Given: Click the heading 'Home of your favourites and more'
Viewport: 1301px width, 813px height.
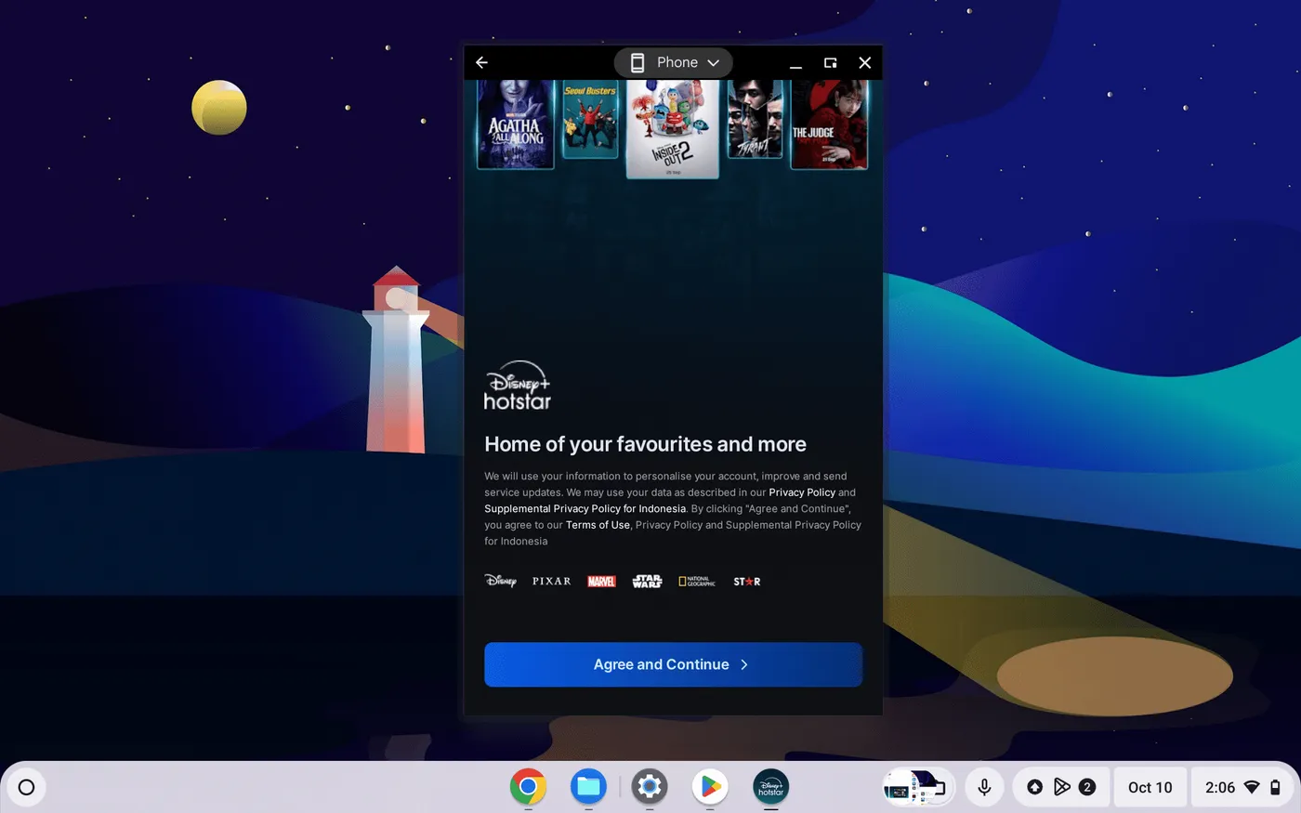Looking at the screenshot, I should [645, 444].
